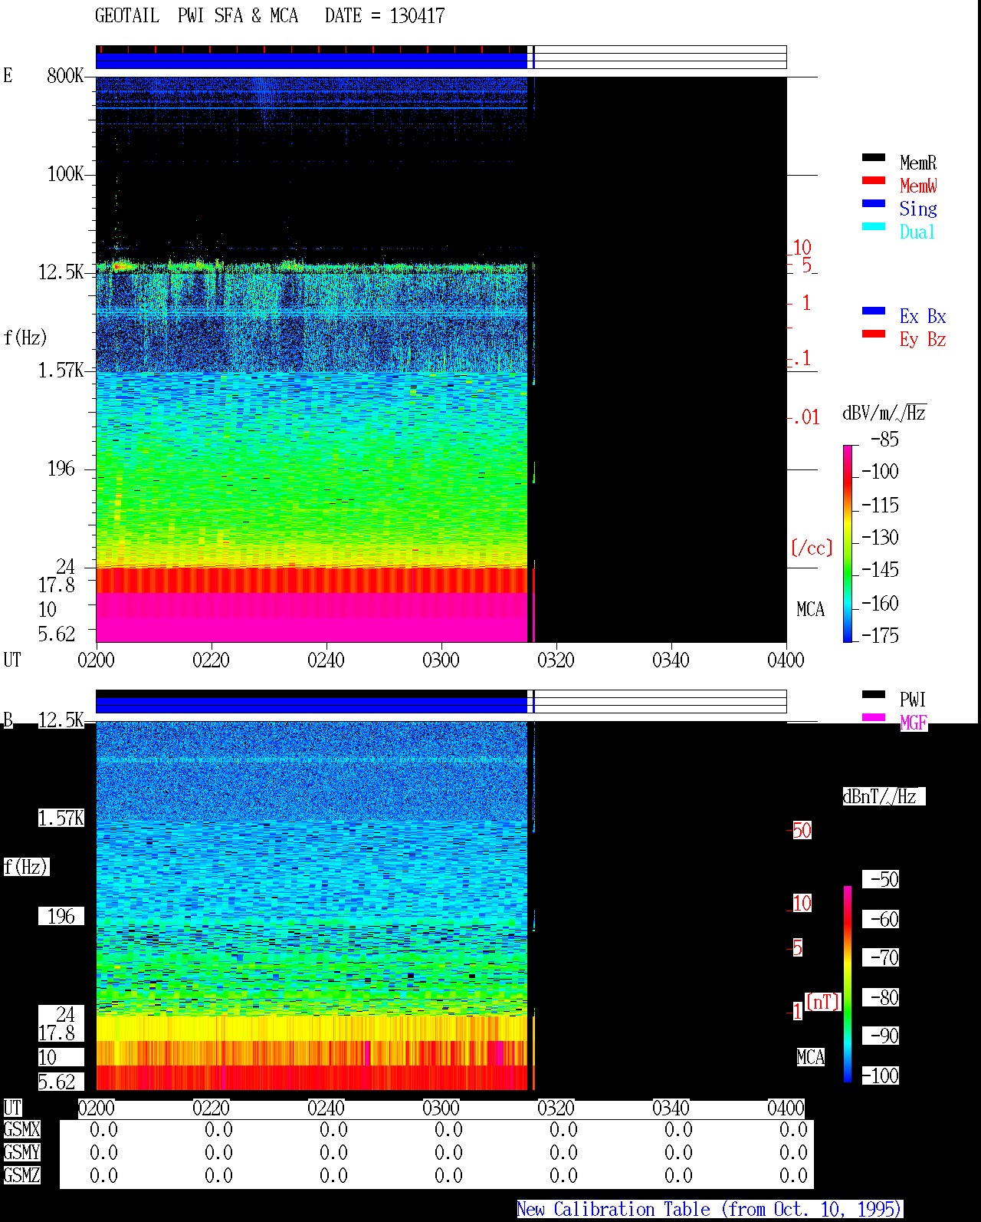Click the black MemR legend swatch

pyautogui.click(x=874, y=158)
